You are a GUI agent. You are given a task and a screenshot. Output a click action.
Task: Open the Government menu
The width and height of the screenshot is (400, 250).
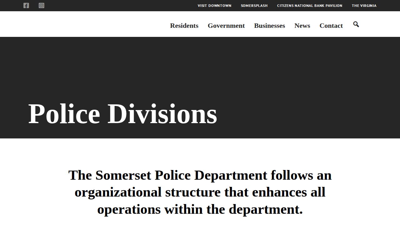(x=226, y=26)
